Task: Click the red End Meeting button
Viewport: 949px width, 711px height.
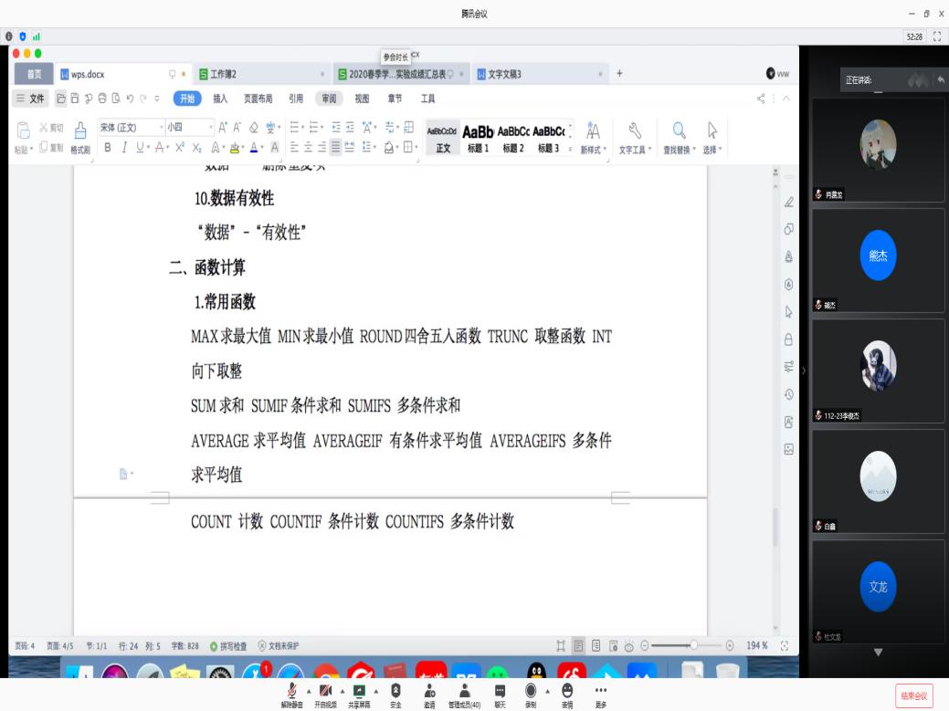Action: (913, 695)
